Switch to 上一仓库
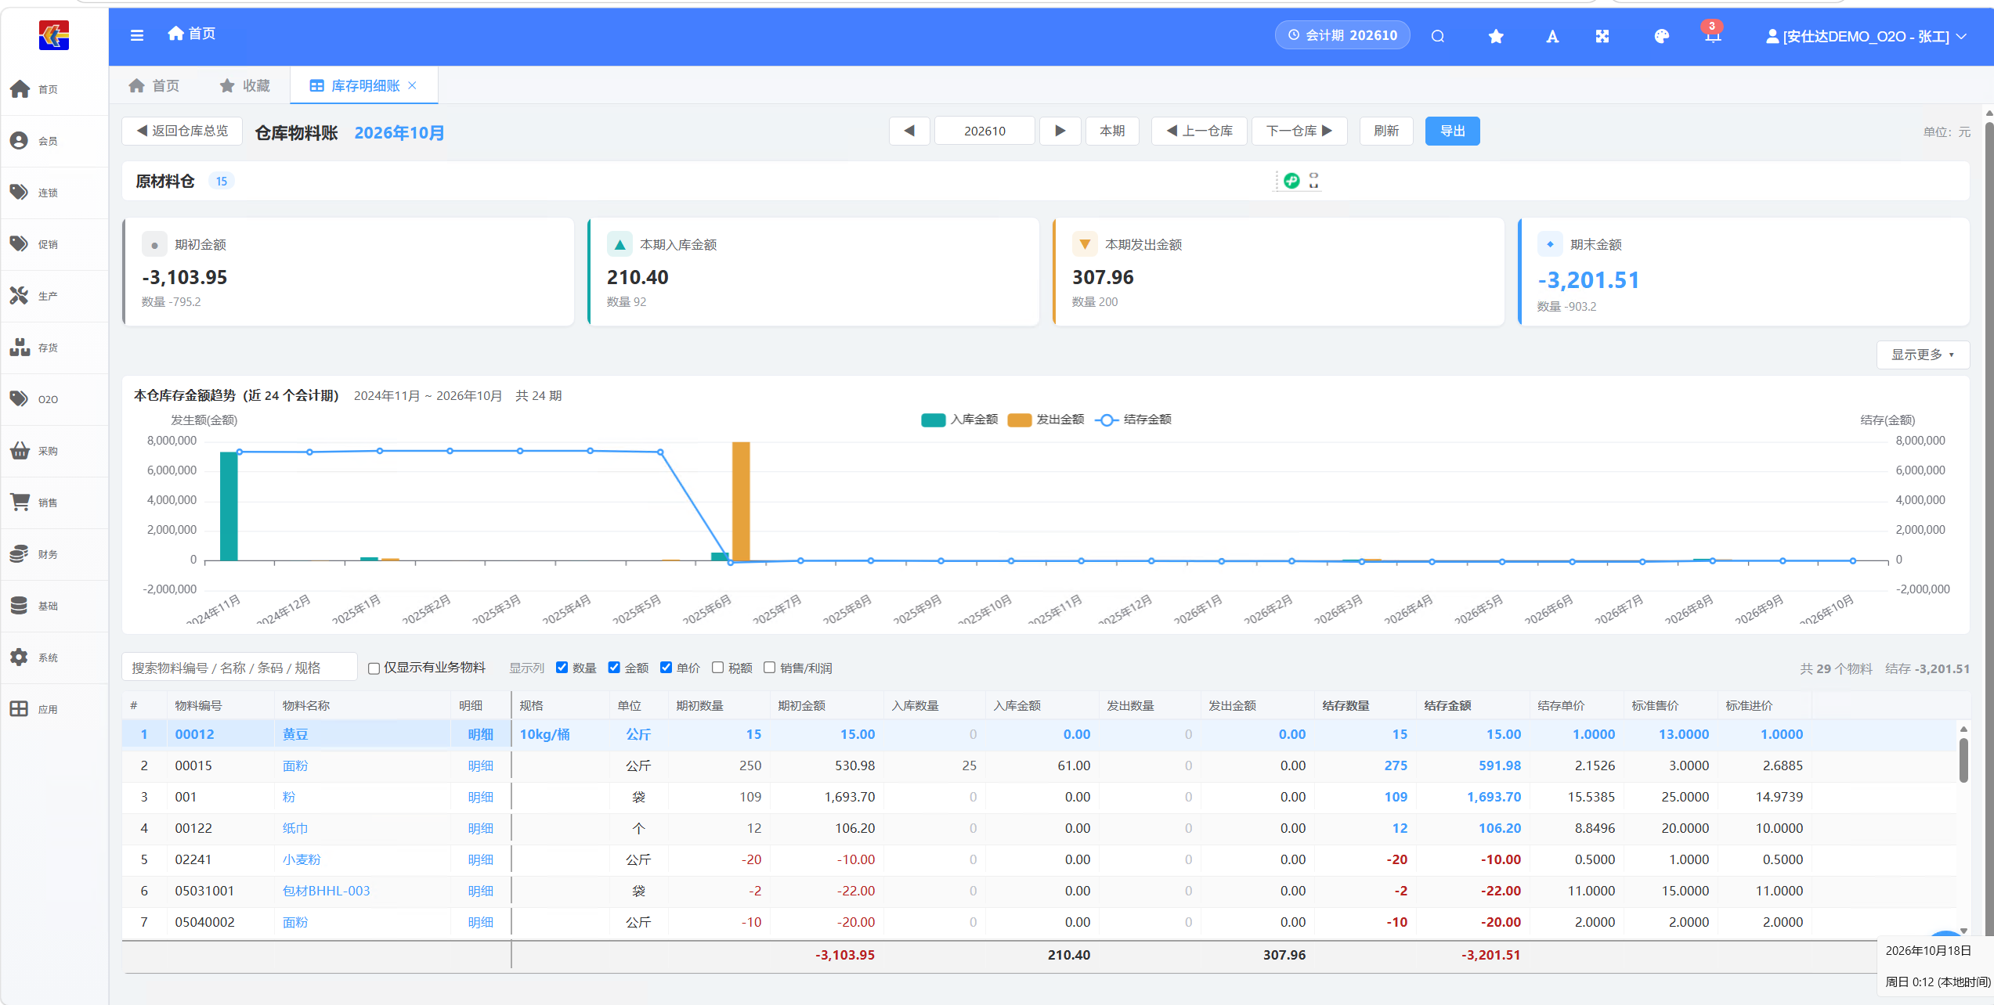 (1199, 131)
